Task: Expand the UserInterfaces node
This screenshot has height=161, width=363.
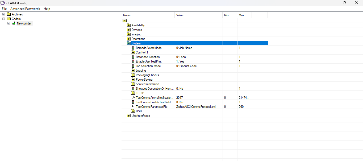Action: 129,116
